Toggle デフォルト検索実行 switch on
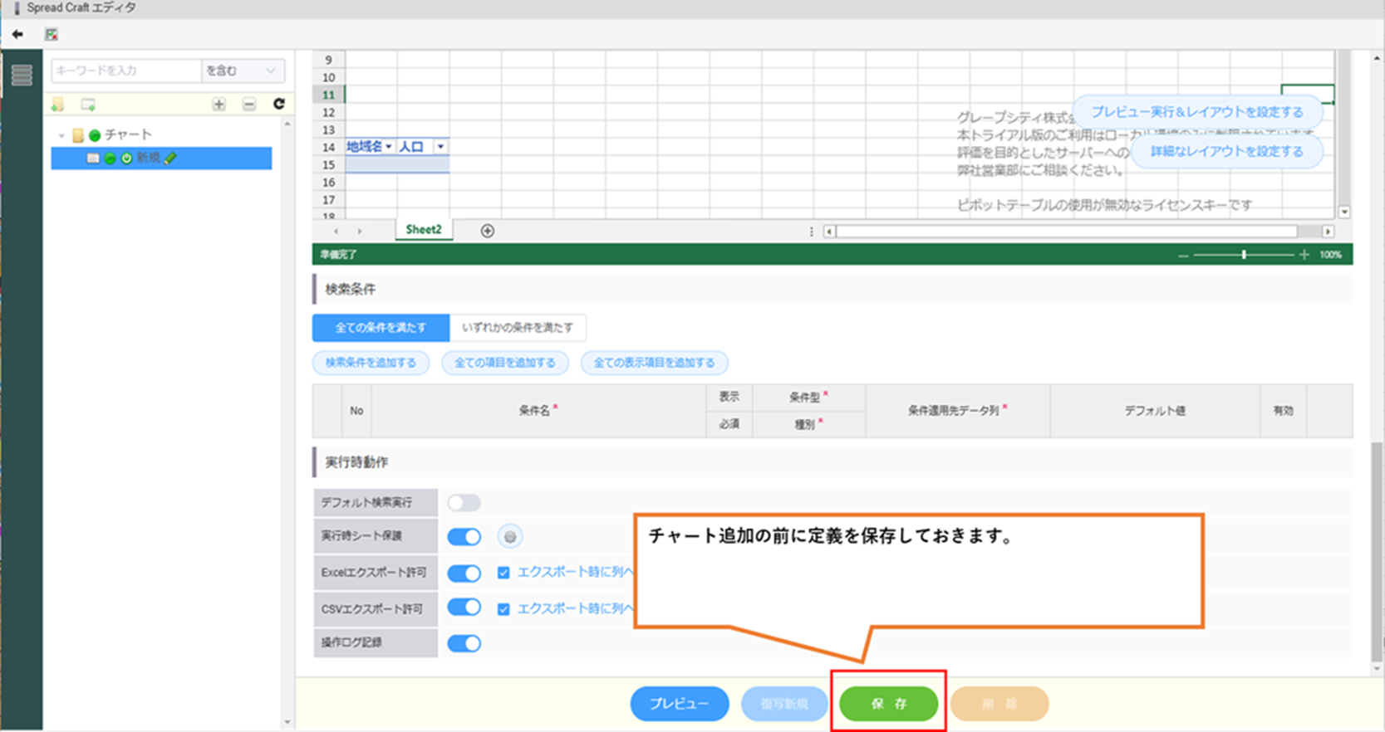This screenshot has height=732, width=1385. [464, 503]
